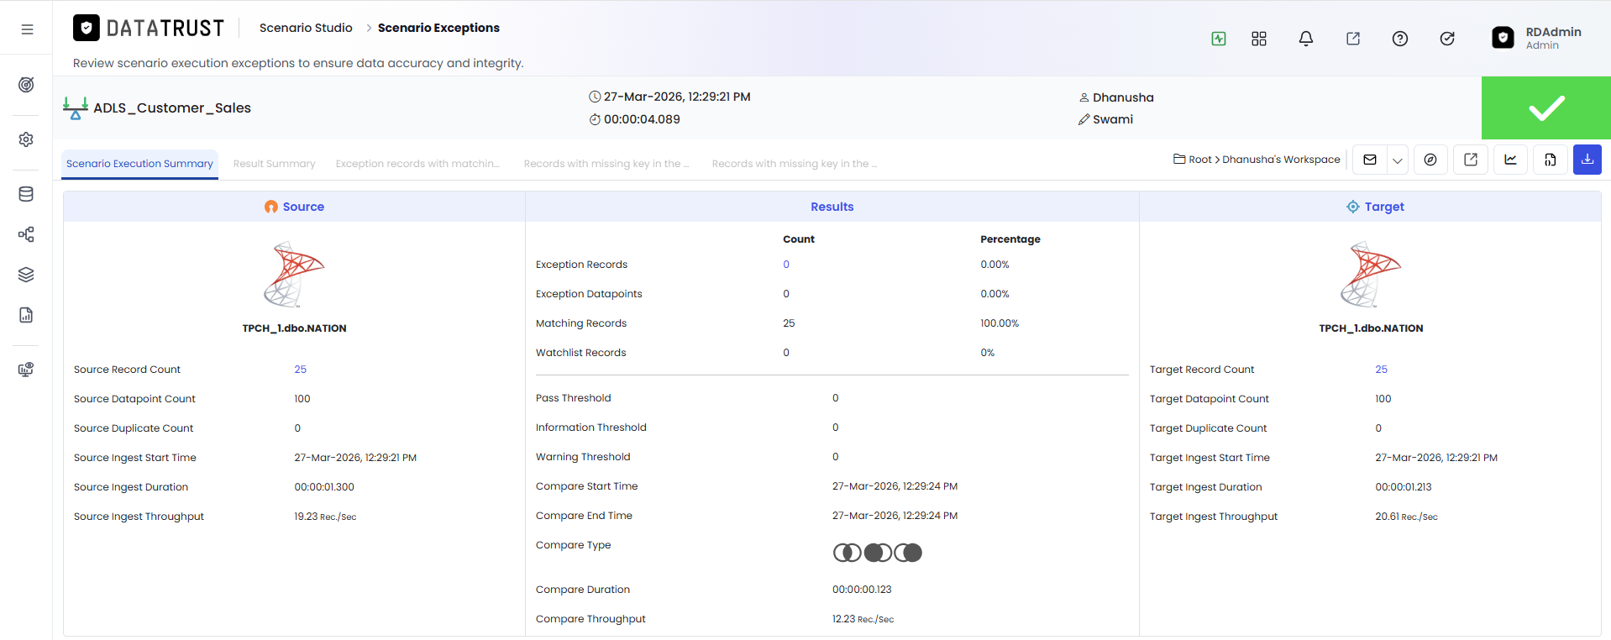Click the DataTrust shield logo

point(86,28)
